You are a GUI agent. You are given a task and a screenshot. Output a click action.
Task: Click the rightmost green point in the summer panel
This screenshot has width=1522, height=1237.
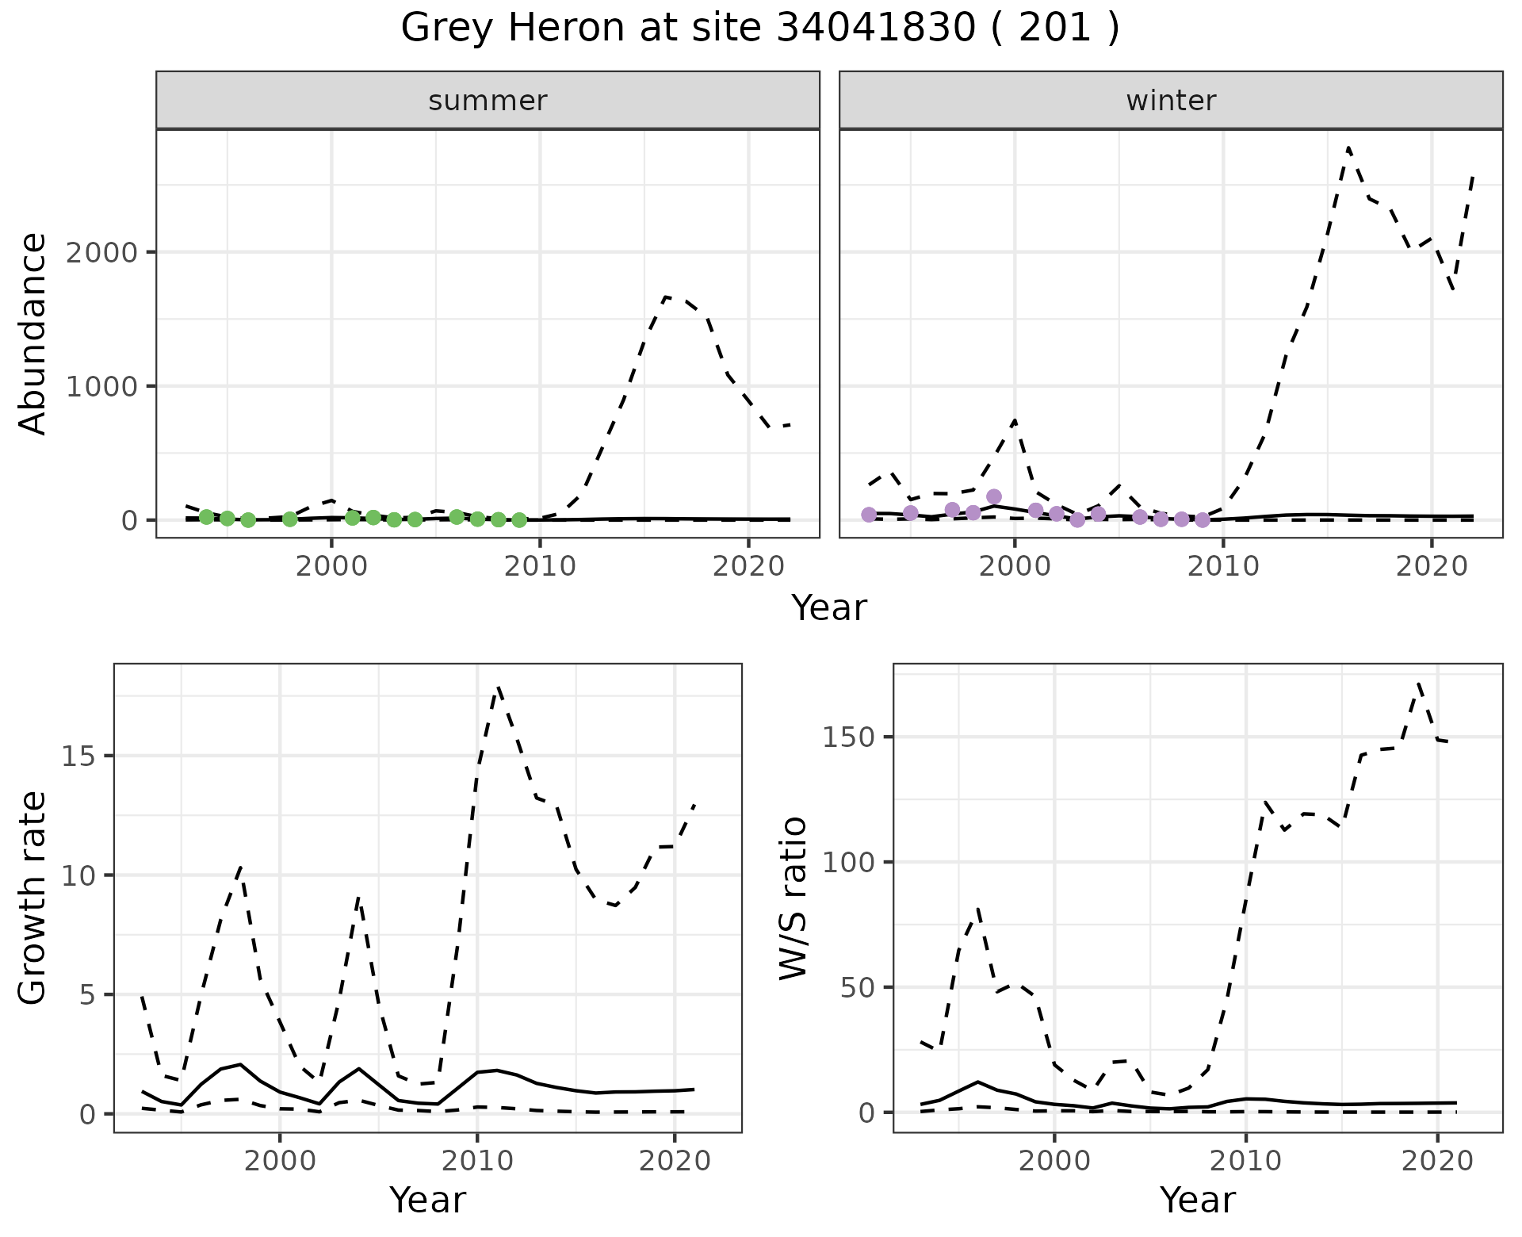pos(519,520)
